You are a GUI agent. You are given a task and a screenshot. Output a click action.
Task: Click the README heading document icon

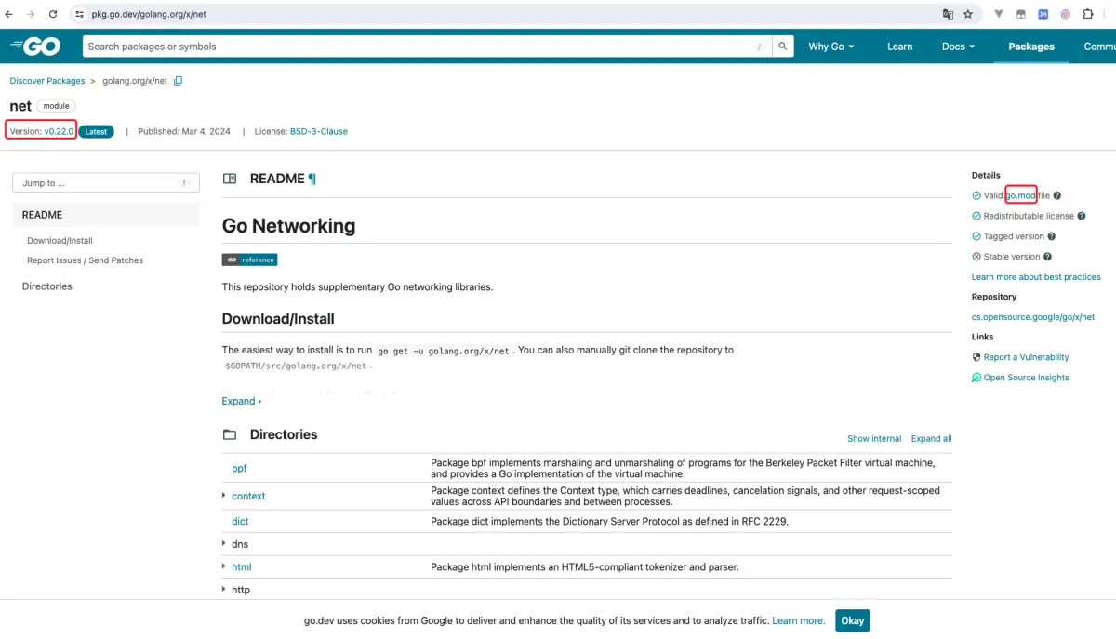click(x=230, y=179)
